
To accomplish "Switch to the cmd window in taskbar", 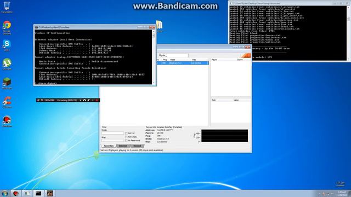I will pyautogui.click(x=38, y=193).
